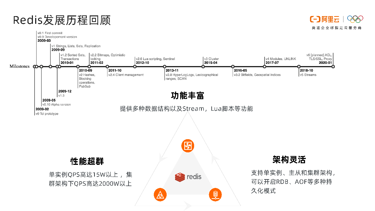Select the 2020-01 timeline end marker
The height and width of the screenshot is (211, 375).
(x=333, y=67)
